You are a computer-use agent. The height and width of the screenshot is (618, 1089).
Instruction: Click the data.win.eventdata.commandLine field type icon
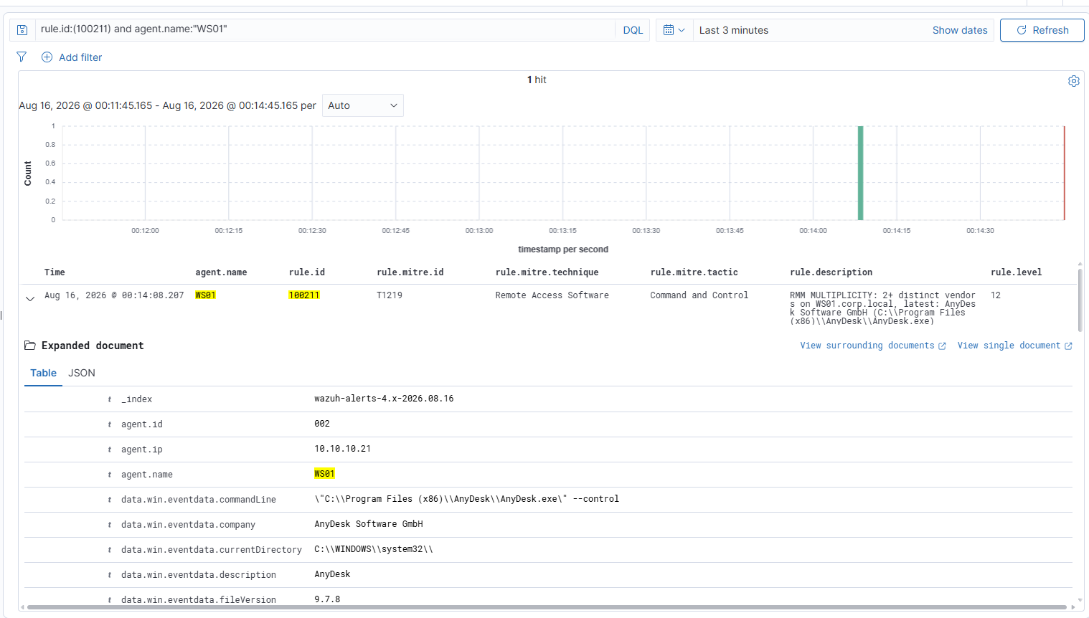(x=110, y=500)
